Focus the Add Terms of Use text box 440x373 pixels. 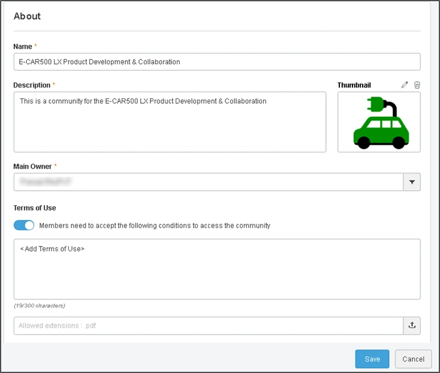click(216, 269)
